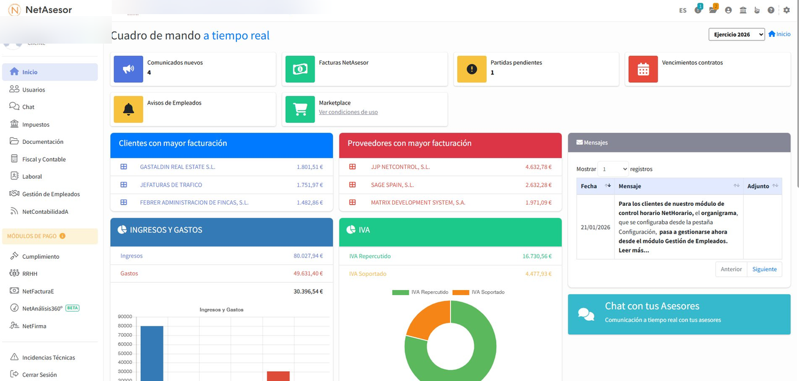Click the green shopping cart Marketplace icon
This screenshot has height=381, width=799.
[300, 109]
